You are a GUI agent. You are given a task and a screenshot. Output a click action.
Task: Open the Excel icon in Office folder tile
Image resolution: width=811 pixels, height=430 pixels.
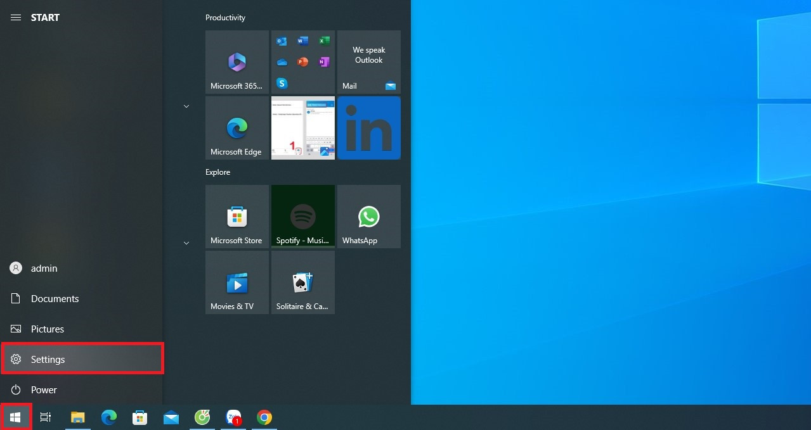coord(324,41)
